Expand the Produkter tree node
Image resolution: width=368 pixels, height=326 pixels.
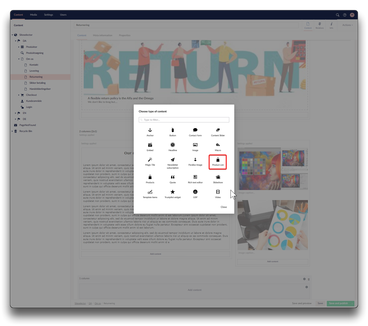(x=19, y=47)
